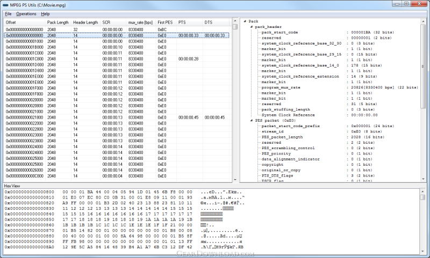Select the pack_start_code tree item

coord(279,32)
